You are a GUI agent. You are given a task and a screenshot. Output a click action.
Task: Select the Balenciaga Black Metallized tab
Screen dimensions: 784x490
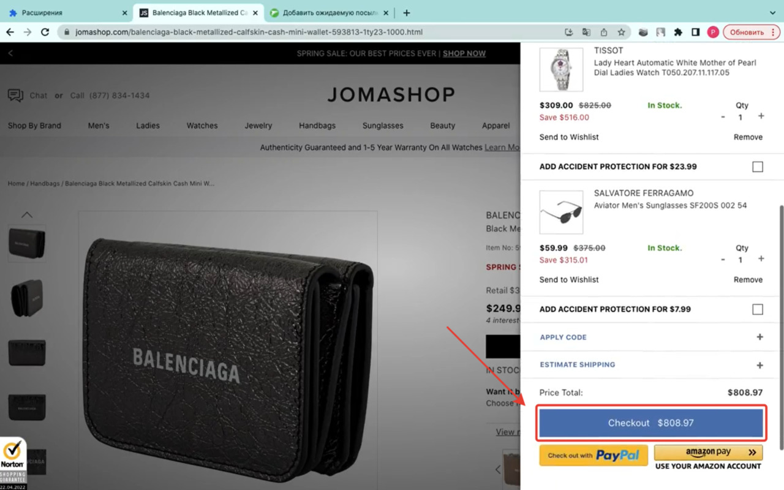(199, 13)
